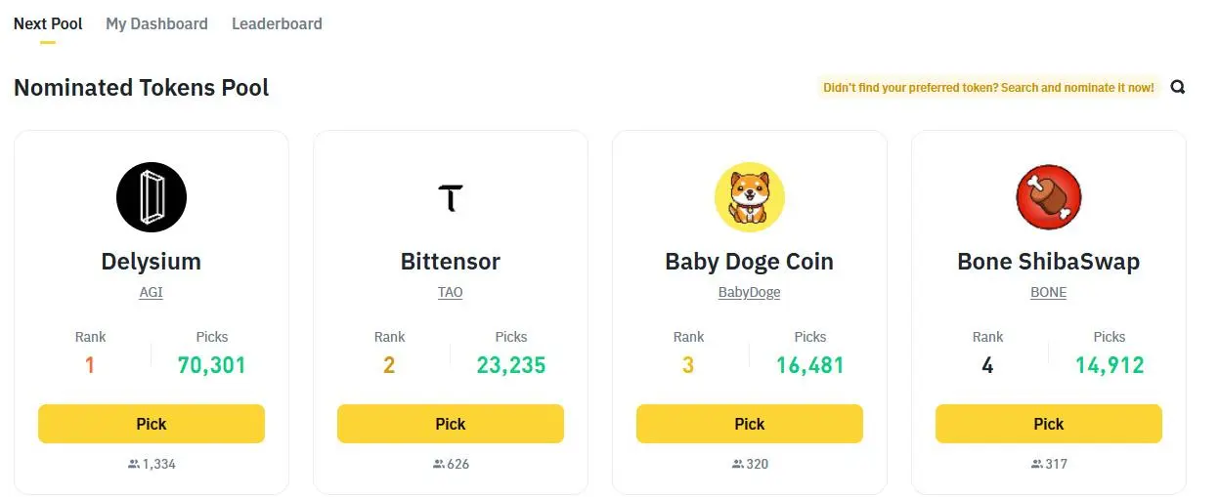The height and width of the screenshot is (497, 1220).
Task: Pick the Bittensor token
Action: [x=451, y=424]
